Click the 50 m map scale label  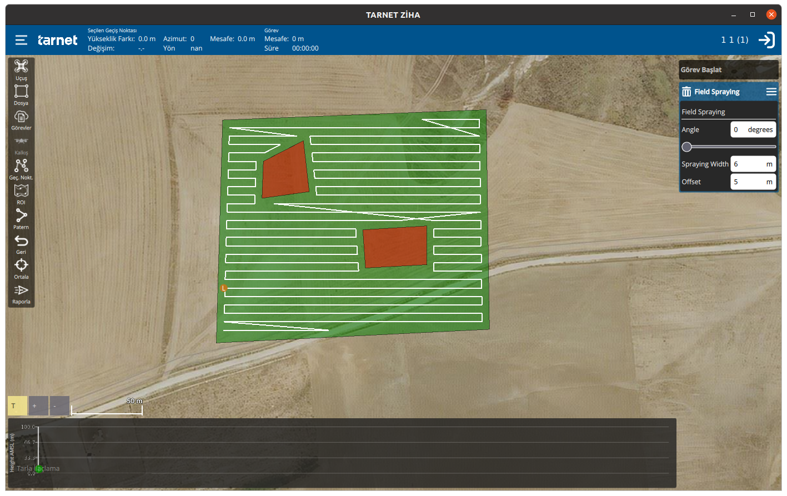click(x=135, y=401)
